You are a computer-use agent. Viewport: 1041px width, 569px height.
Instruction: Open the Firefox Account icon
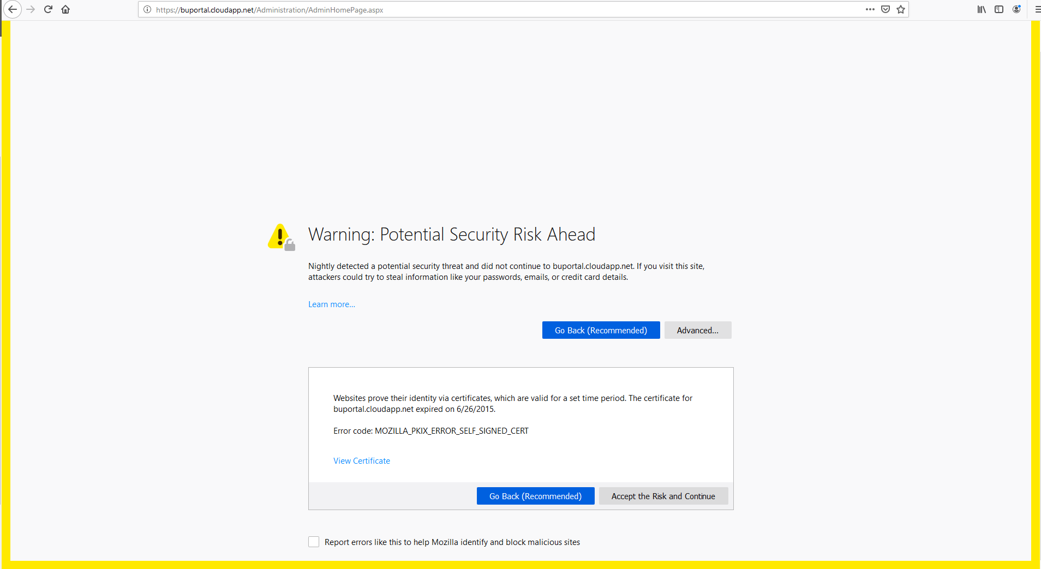pyautogui.click(x=1016, y=9)
